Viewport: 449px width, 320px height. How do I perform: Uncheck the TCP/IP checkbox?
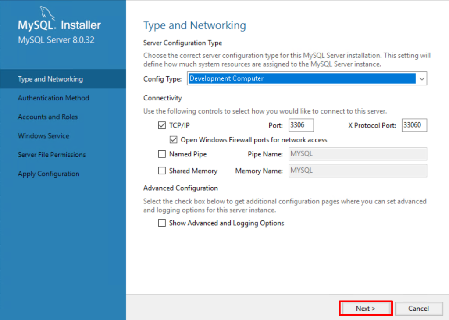coord(162,125)
